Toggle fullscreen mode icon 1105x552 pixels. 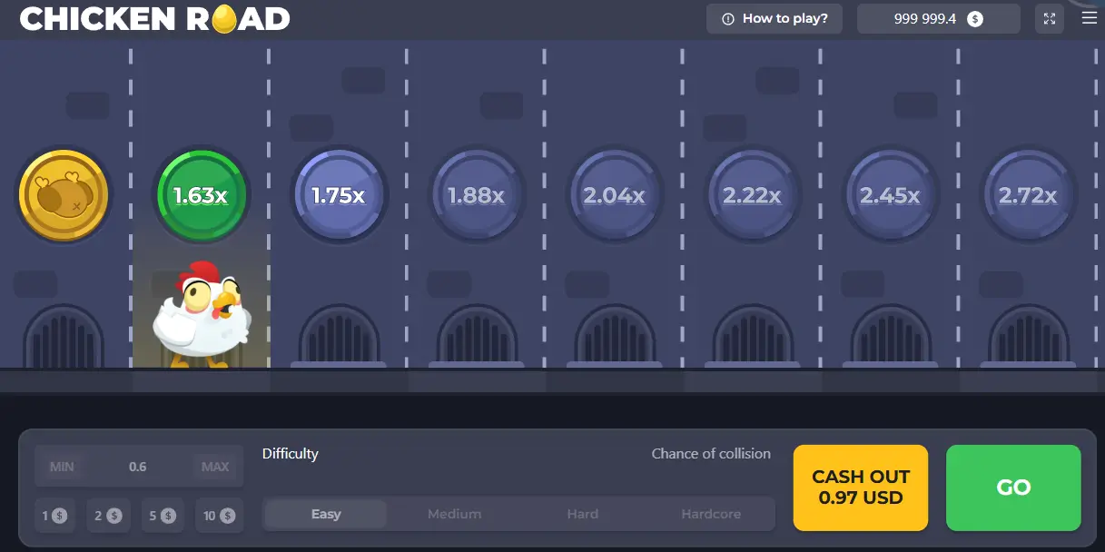click(1050, 19)
